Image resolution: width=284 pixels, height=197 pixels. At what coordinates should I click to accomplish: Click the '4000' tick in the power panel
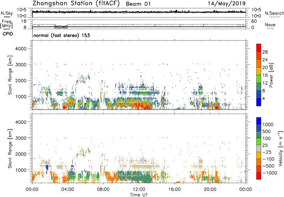click(x=21, y=49)
